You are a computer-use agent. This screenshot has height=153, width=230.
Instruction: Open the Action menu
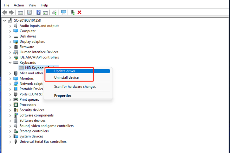19,5
